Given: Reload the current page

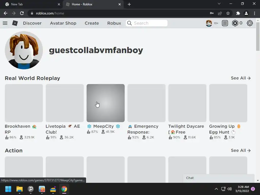Looking at the screenshot, I should click(22, 13).
